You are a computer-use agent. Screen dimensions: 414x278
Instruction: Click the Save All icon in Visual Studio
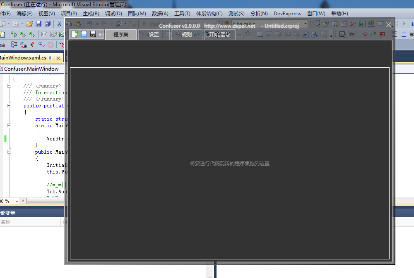[48, 24]
